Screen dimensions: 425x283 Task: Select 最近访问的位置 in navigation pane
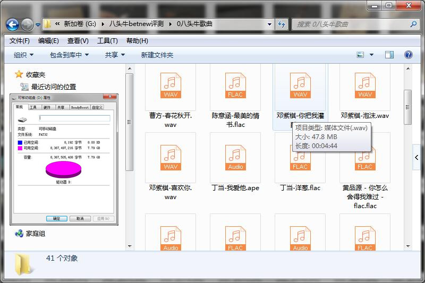click(54, 87)
